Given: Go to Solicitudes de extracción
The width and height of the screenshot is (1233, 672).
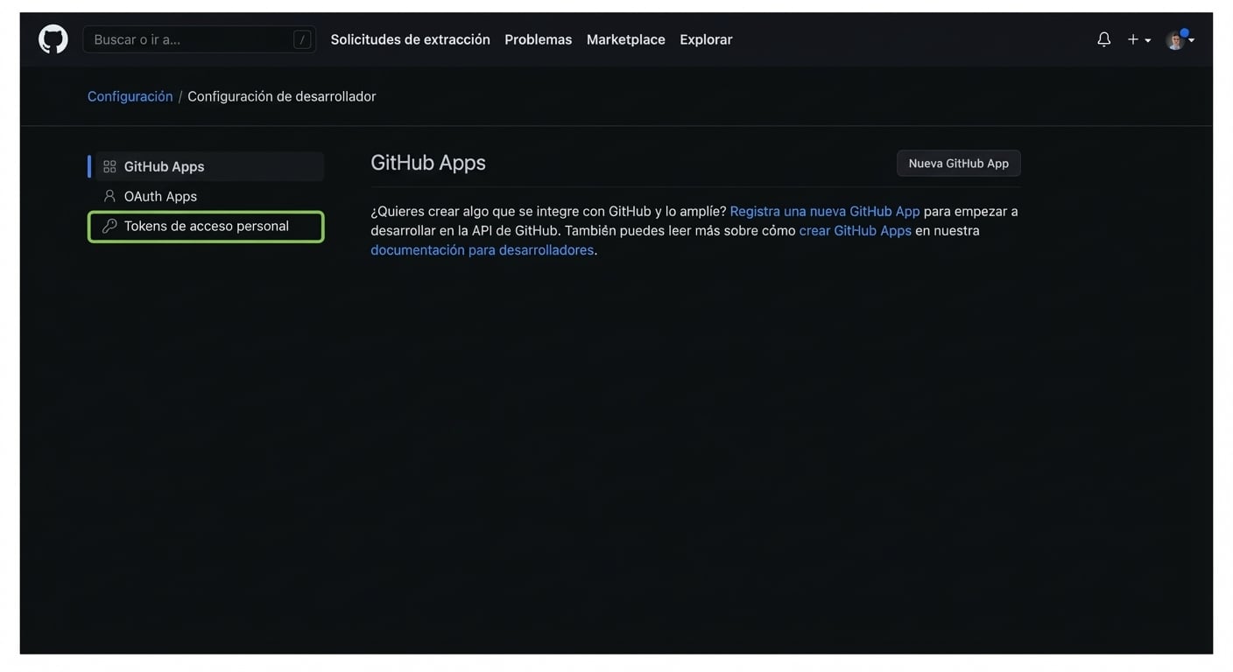Looking at the screenshot, I should tap(410, 39).
